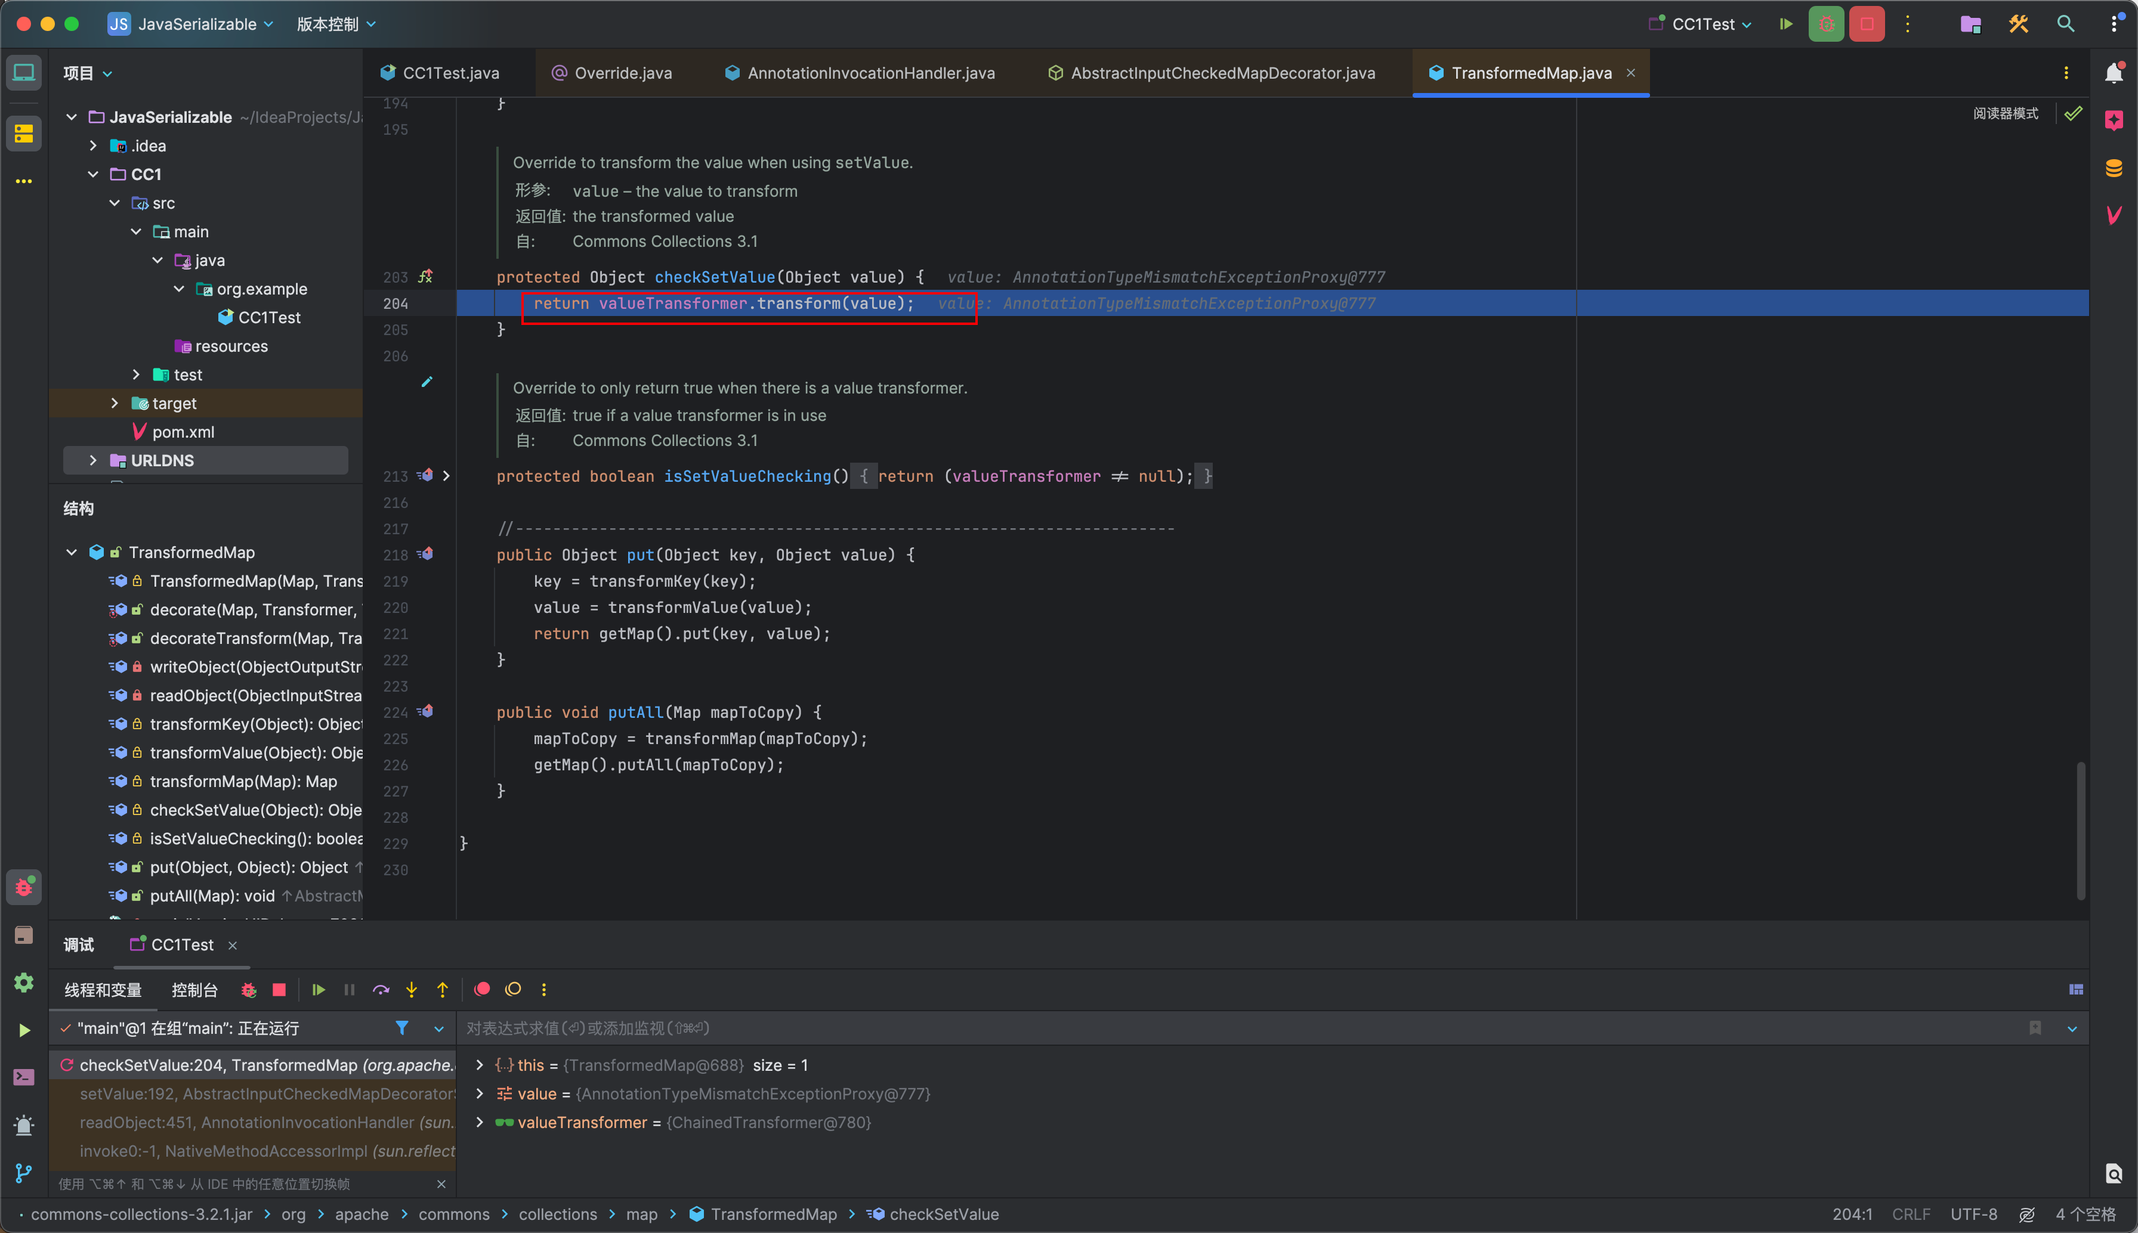Switch to Threads and Variables tab
This screenshot has height=1233, width=2138.
coord(103,990)
